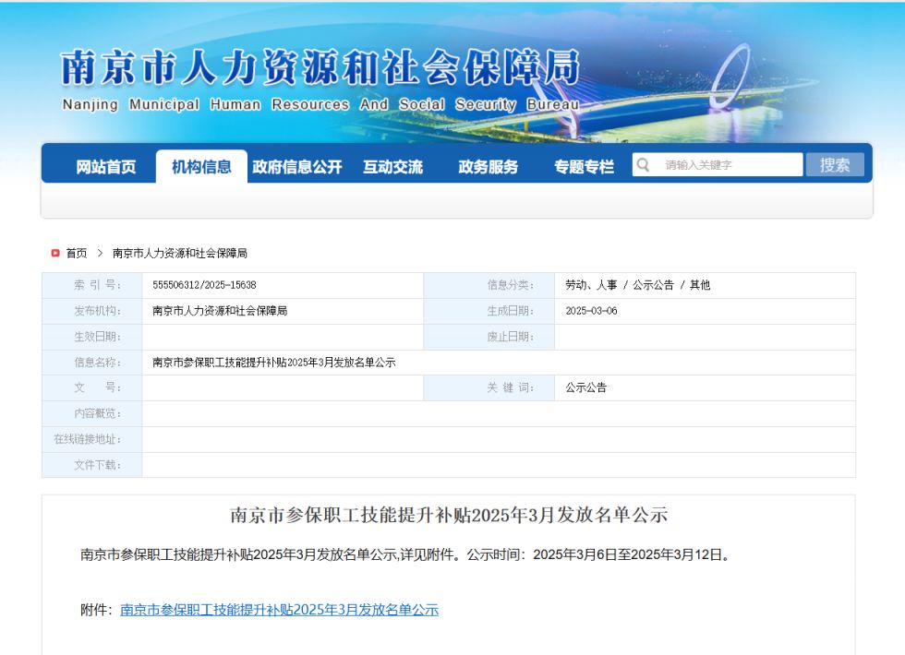Click the article title heading above body text
The image size is (905, 655).
(x=448, y=515)
